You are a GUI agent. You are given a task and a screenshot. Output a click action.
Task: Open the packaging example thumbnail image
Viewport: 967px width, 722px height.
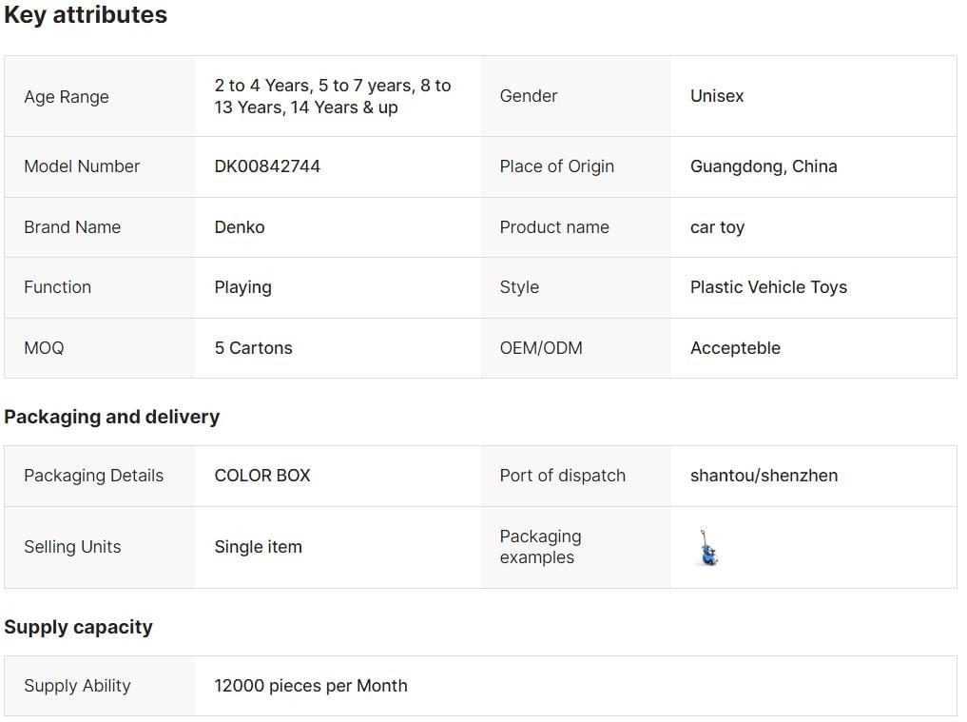707,548
